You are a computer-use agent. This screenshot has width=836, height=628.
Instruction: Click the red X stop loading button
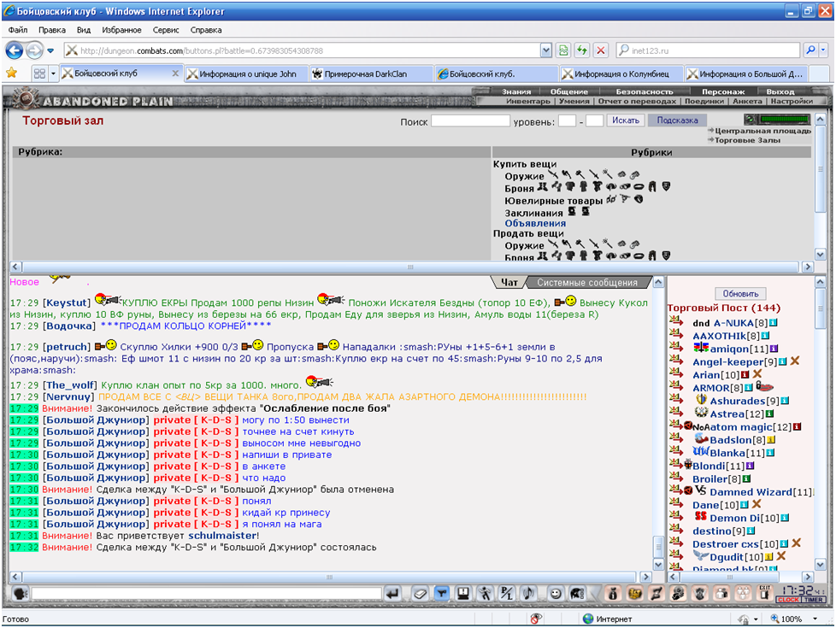tap(601, 50)
